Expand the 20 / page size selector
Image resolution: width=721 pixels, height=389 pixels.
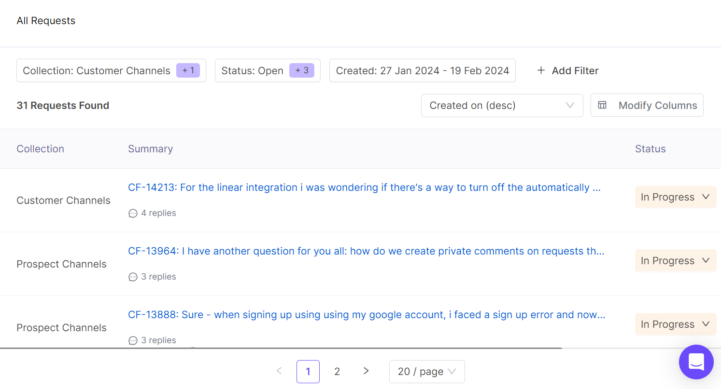426,372
